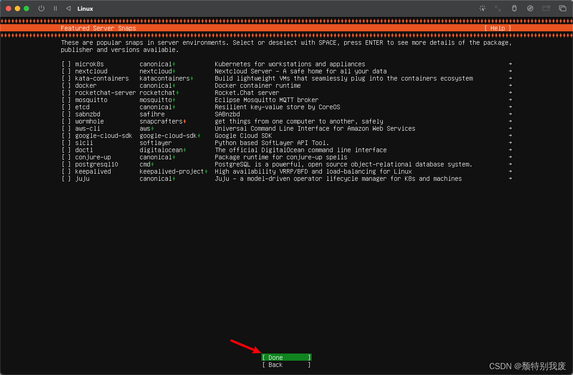The image size is (573, 375).
Task: Click the conjure-up snap name
Action: (93, 157)
